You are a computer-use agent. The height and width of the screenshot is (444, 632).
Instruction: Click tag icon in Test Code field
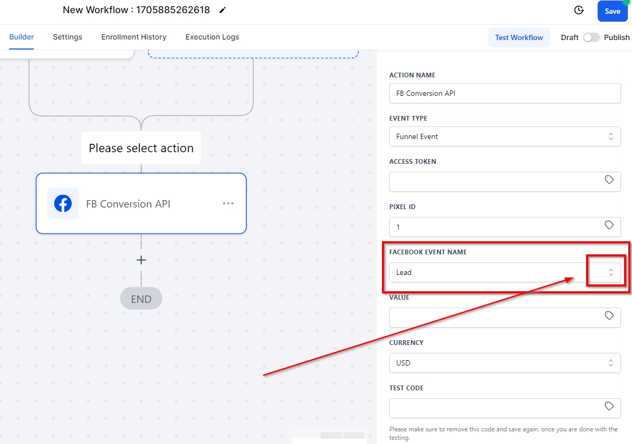[609, 407]
